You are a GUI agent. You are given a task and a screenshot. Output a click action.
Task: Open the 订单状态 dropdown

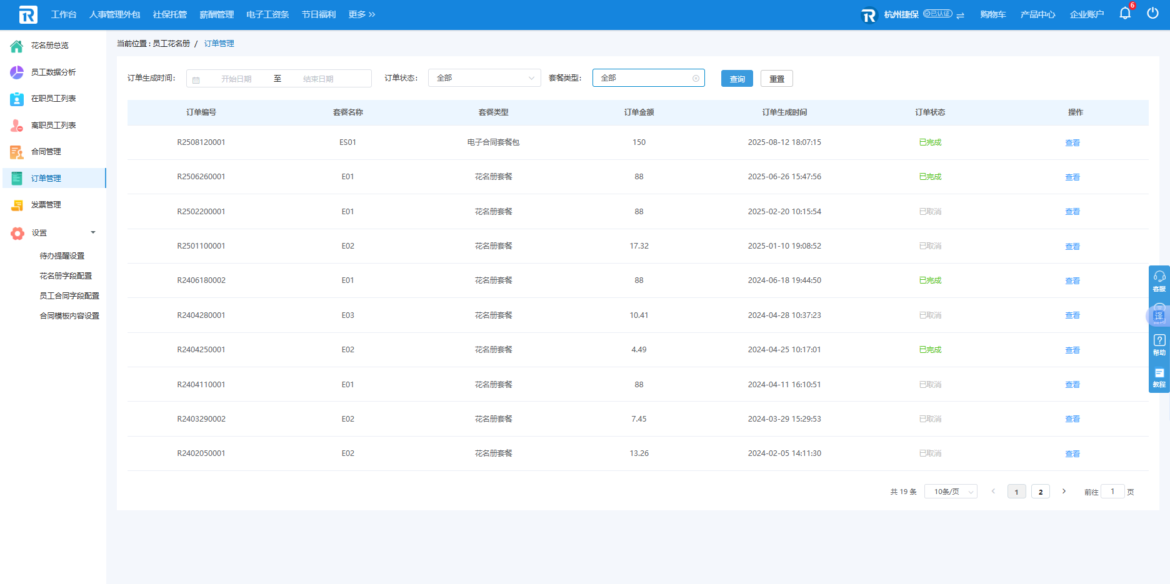[484, 78]
